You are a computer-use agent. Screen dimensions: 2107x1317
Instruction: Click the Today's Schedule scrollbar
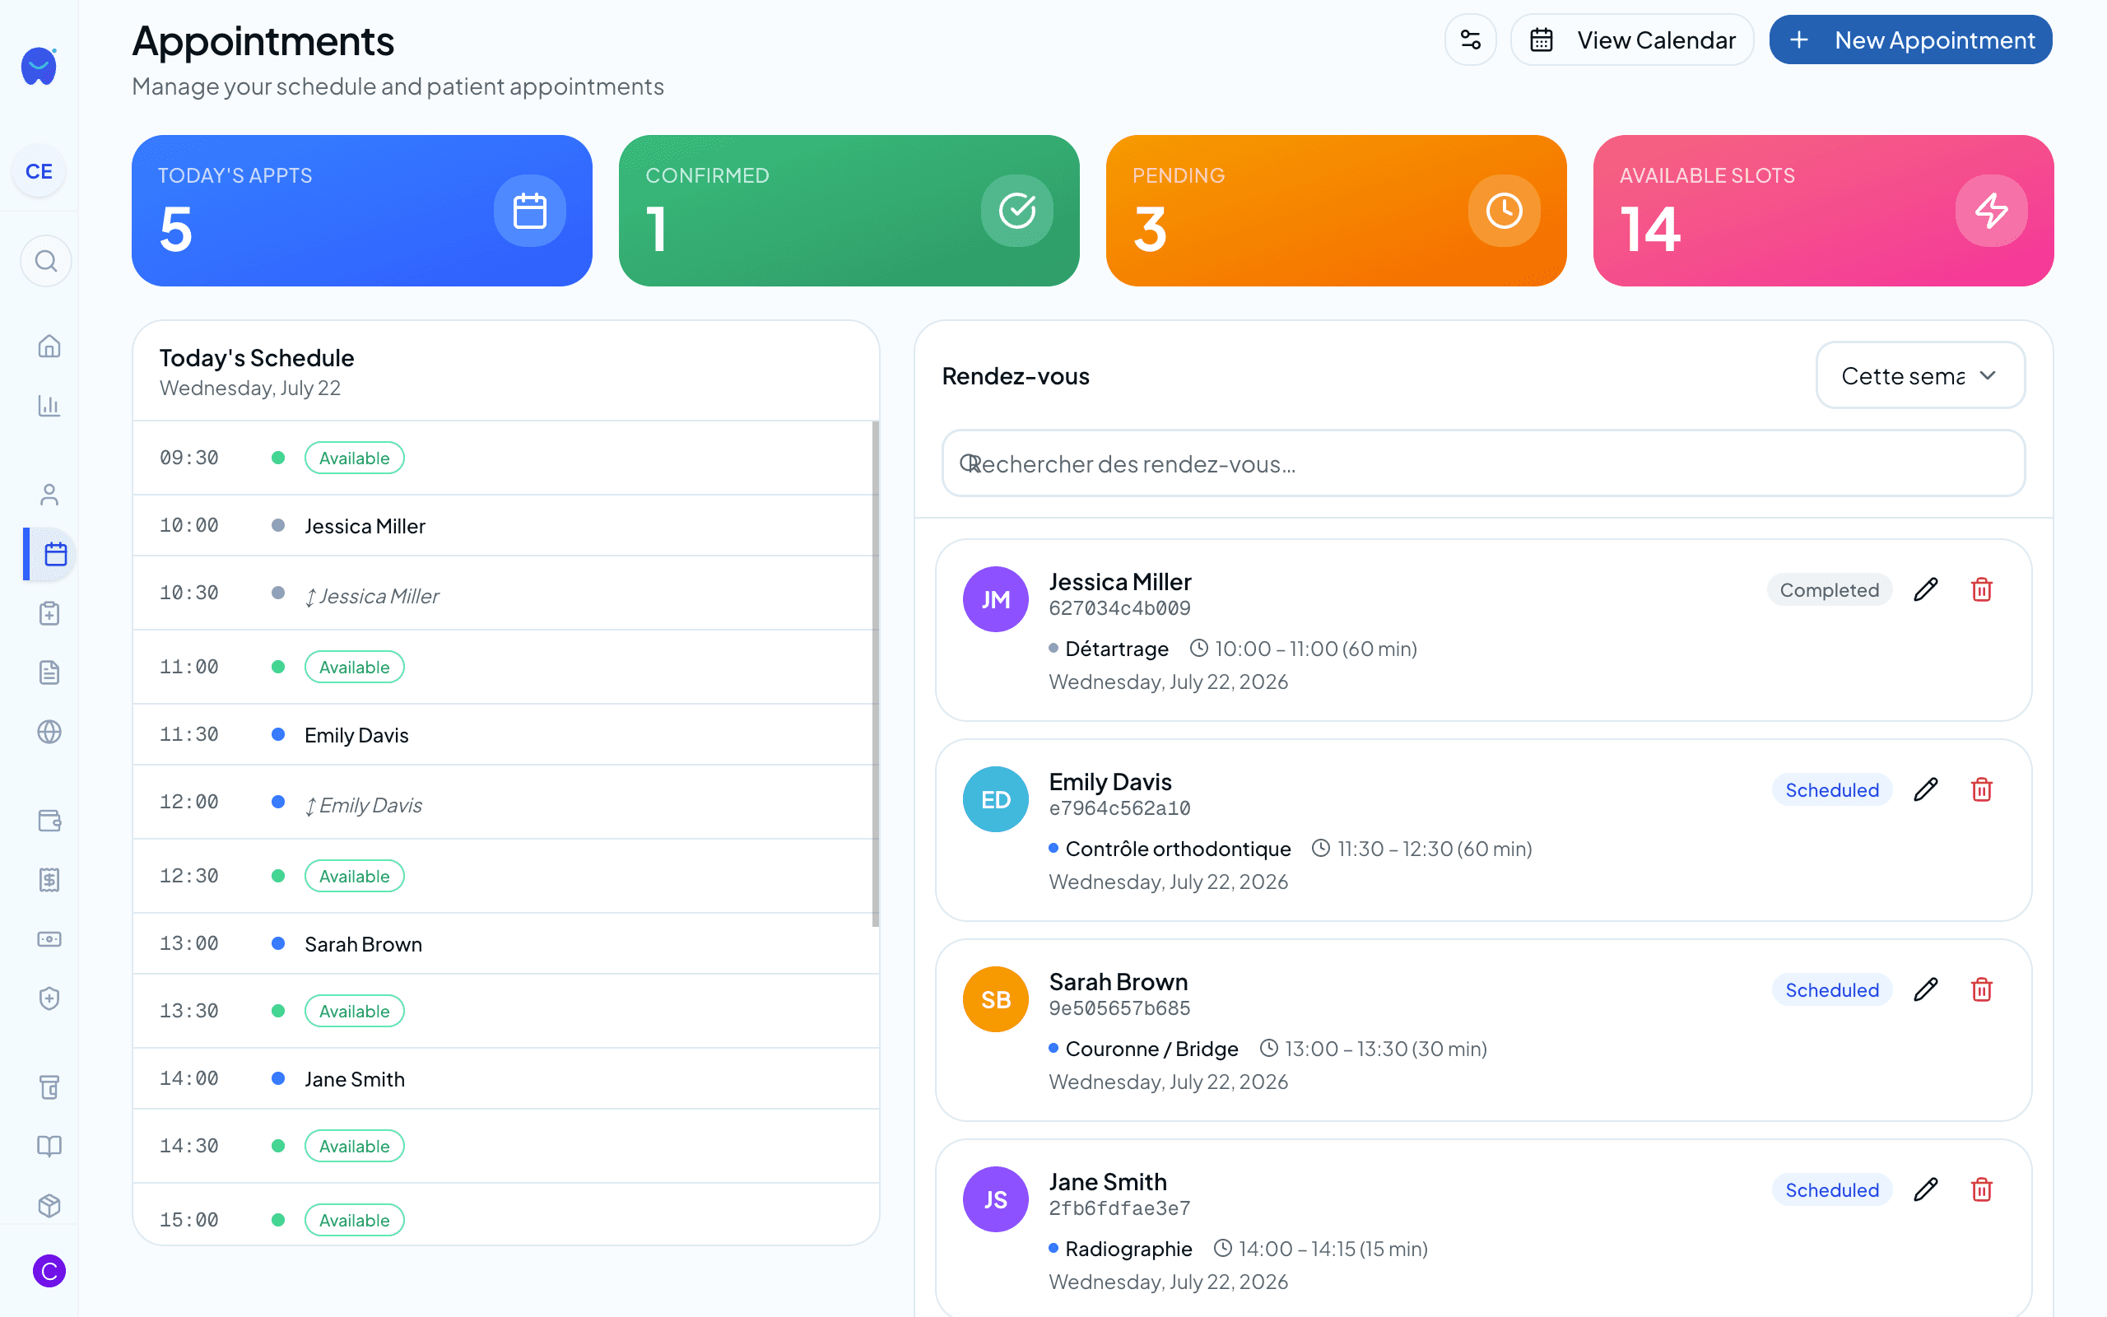click(875, 675)
